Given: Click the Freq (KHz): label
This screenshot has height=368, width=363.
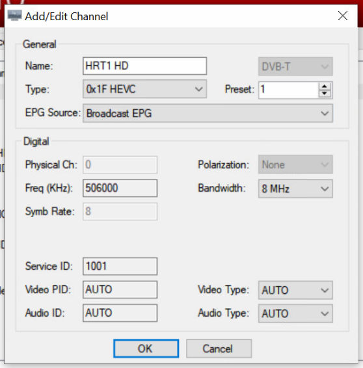Looking at the screenshot, I should point(49,188).
